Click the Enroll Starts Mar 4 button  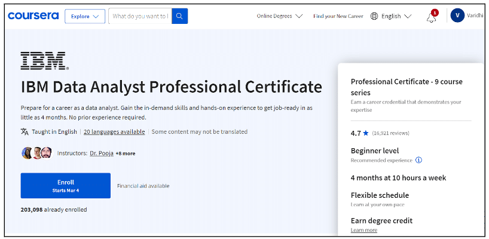(66, 186)
